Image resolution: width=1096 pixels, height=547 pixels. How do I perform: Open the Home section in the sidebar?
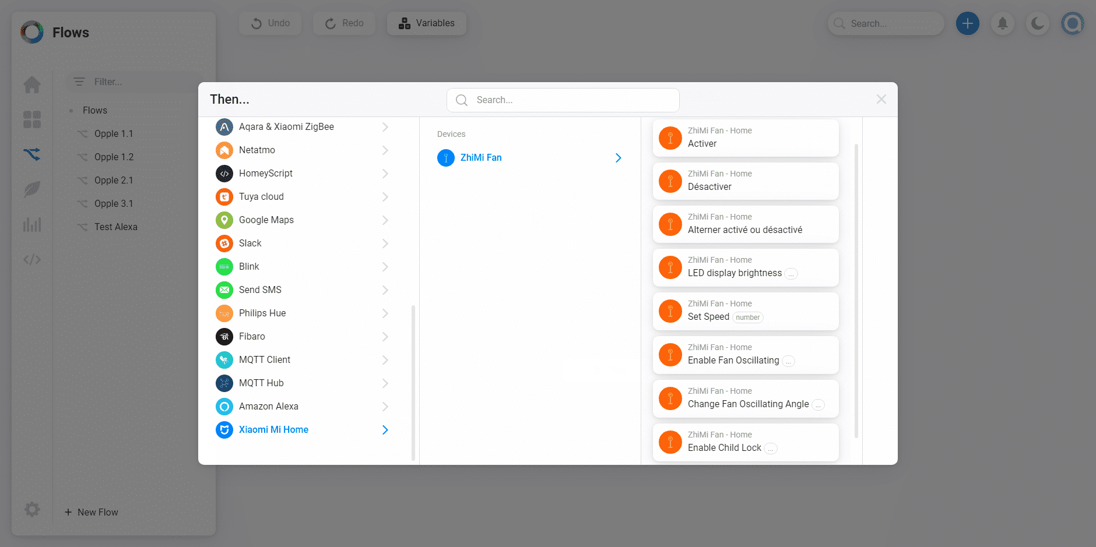[x=32, y=85]
